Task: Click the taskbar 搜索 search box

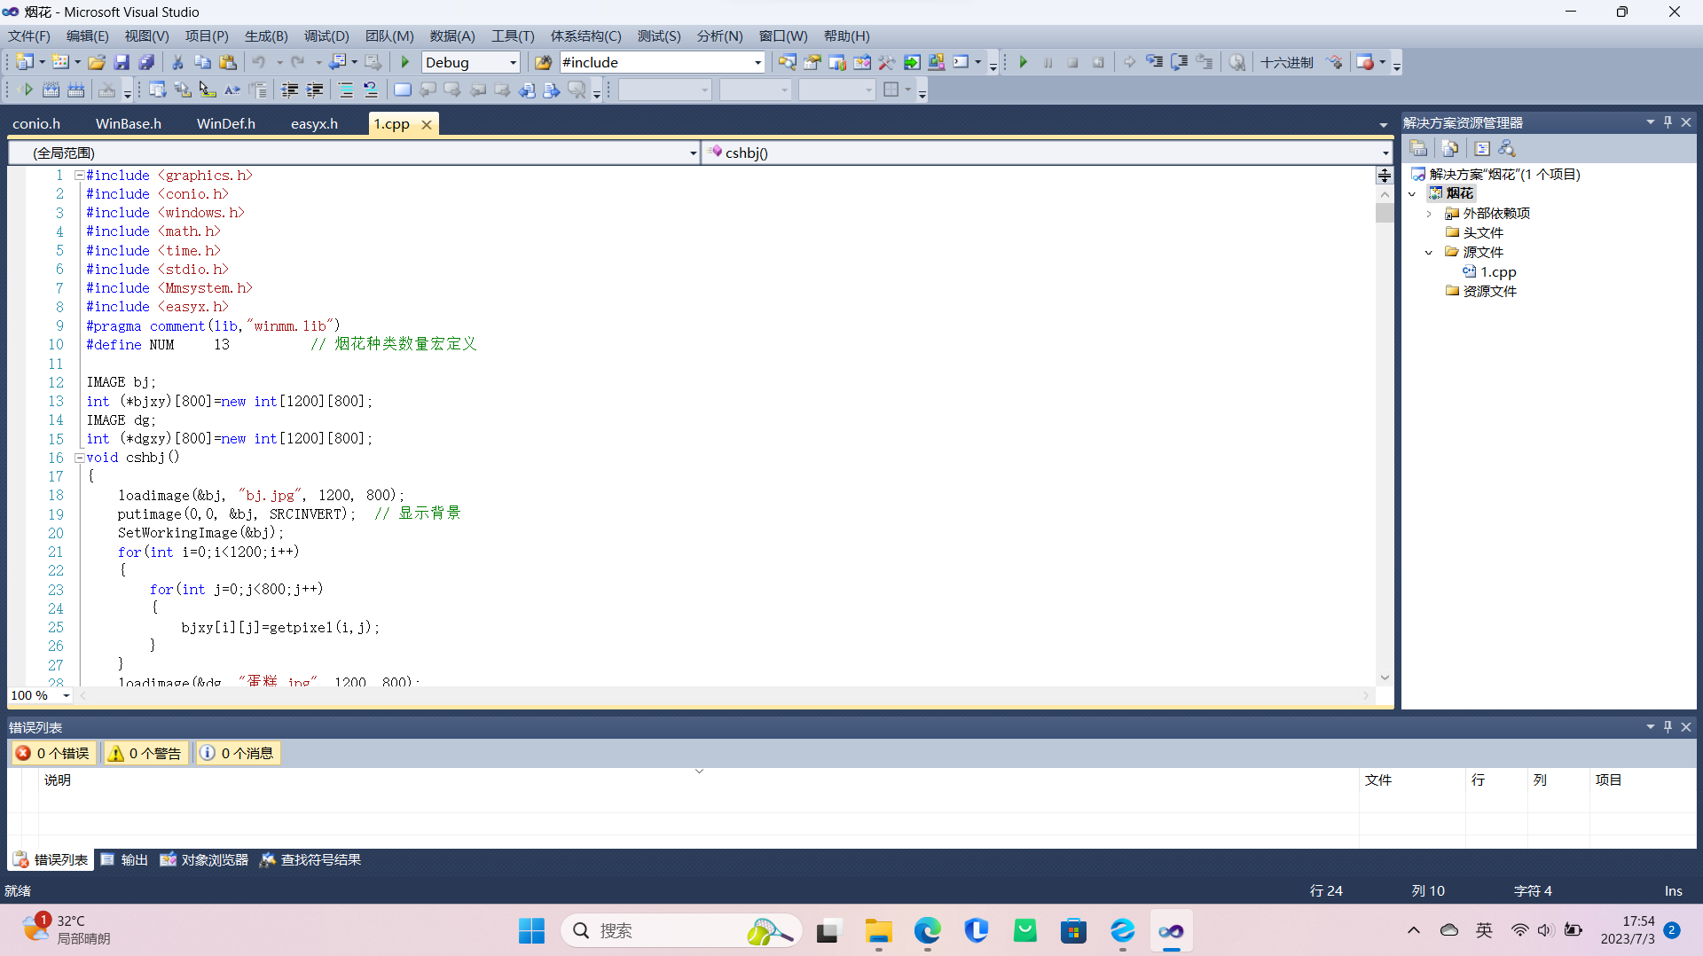Action: pos(681,930)
